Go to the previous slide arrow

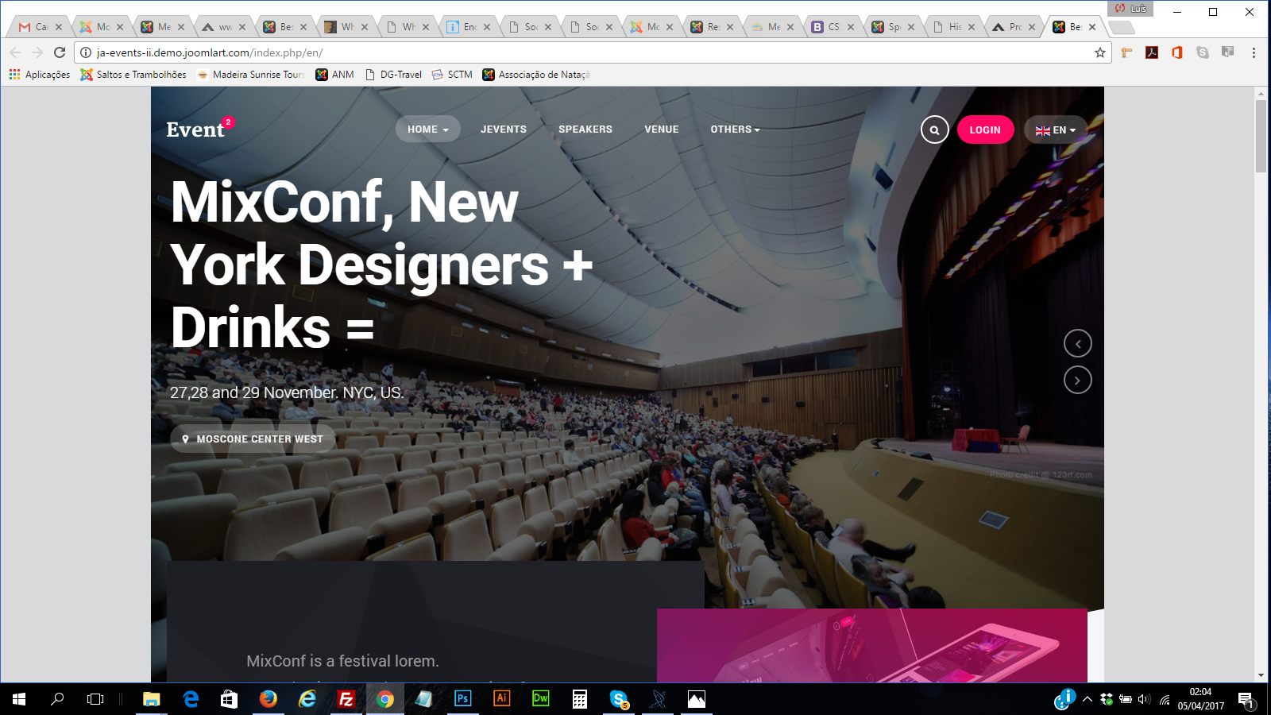point(1077,344)
